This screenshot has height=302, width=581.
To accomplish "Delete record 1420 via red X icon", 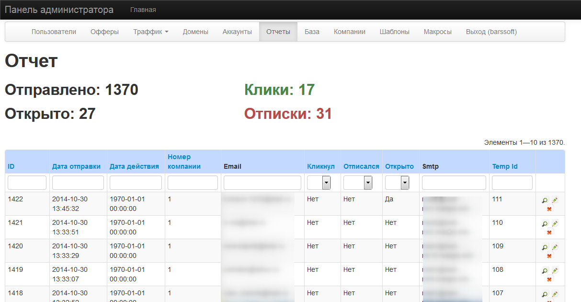I will [549, 256].
